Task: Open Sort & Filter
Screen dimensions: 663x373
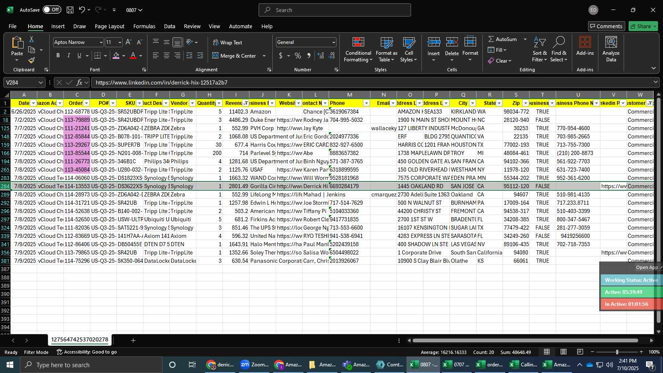Action: [540, 49]
